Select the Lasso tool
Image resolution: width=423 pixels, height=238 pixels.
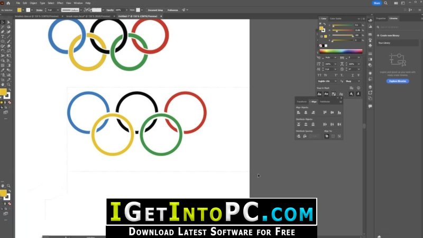click(x=8, y=27)
